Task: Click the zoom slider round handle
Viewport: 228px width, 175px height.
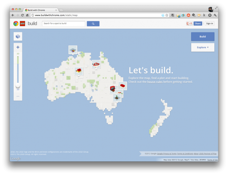Action: click(18, 85)
